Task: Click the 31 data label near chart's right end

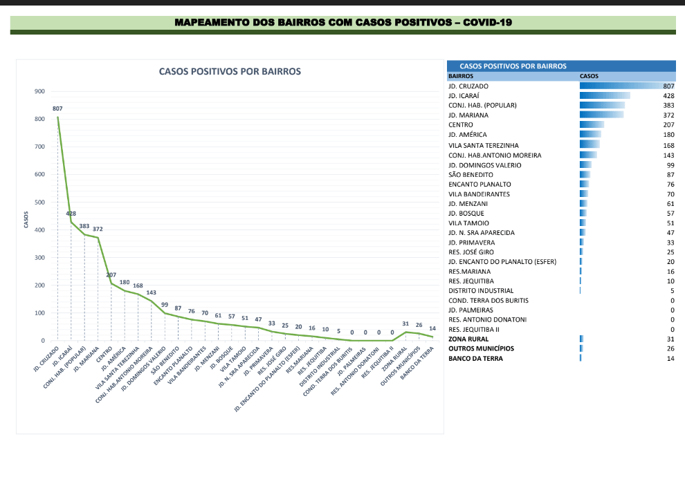Action: coord(406,323)
